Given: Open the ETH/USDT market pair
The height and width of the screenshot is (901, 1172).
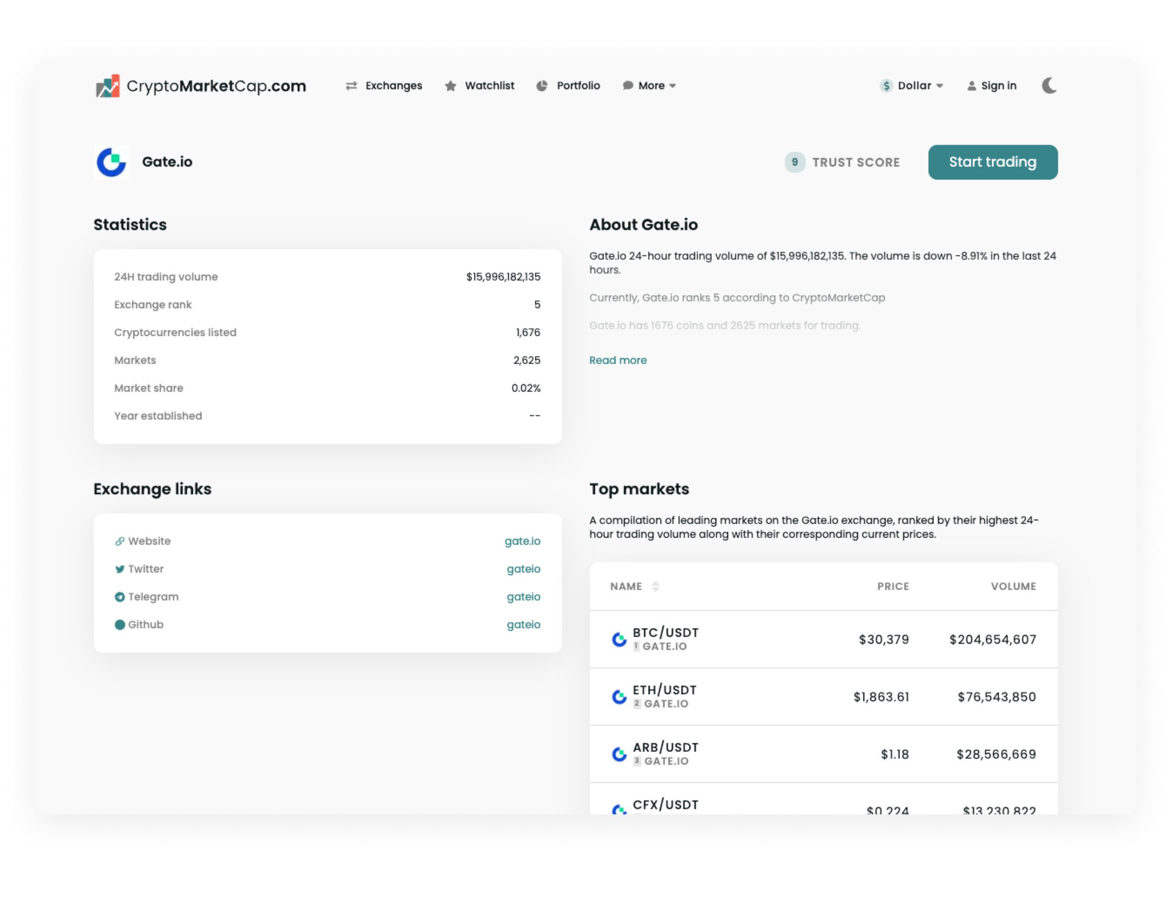Looking at the screenshot, I should [664, 690].
